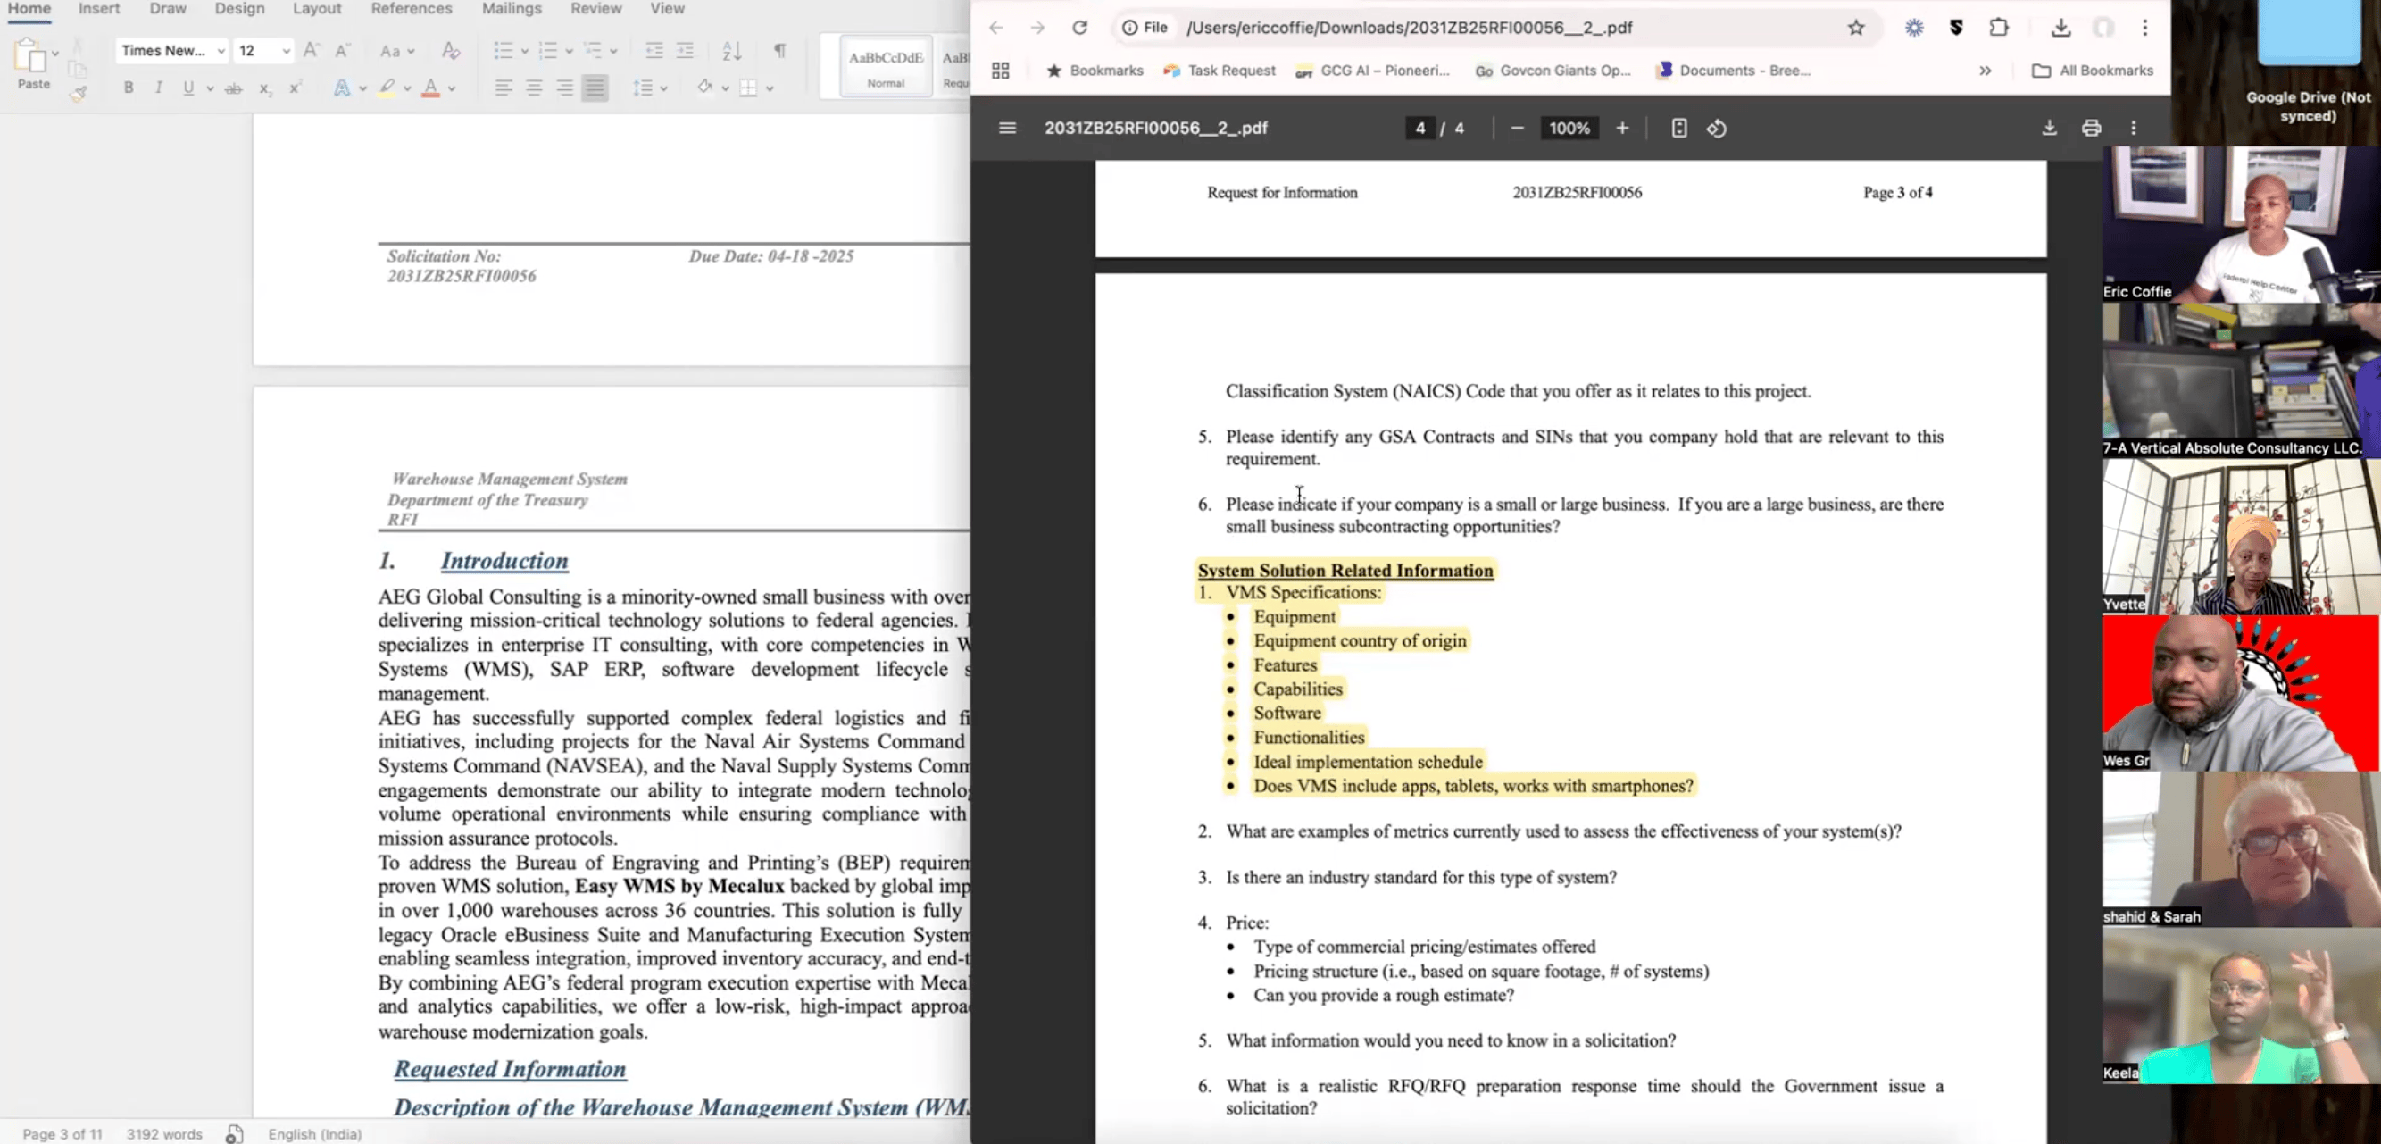
Task: Expand the numbered list style dropdown arrow
Action: [569, 51]
